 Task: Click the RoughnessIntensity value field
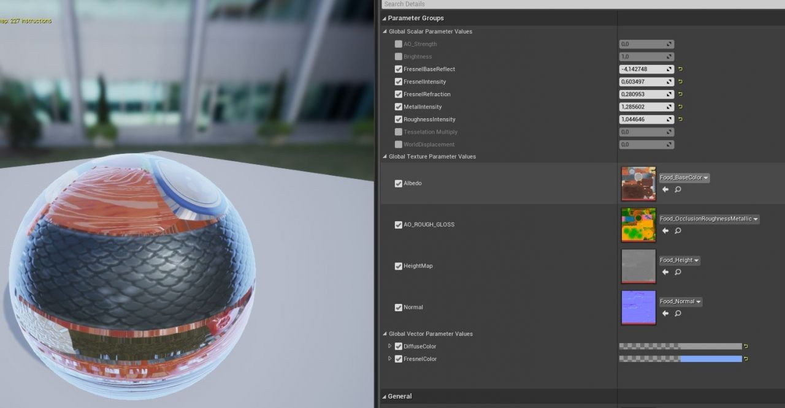643,119
